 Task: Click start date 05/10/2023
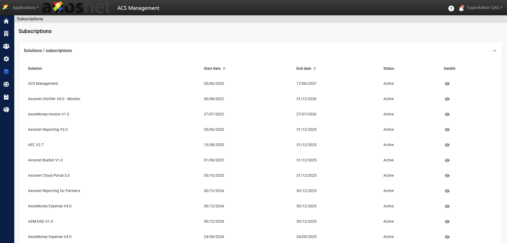(214, 175)
